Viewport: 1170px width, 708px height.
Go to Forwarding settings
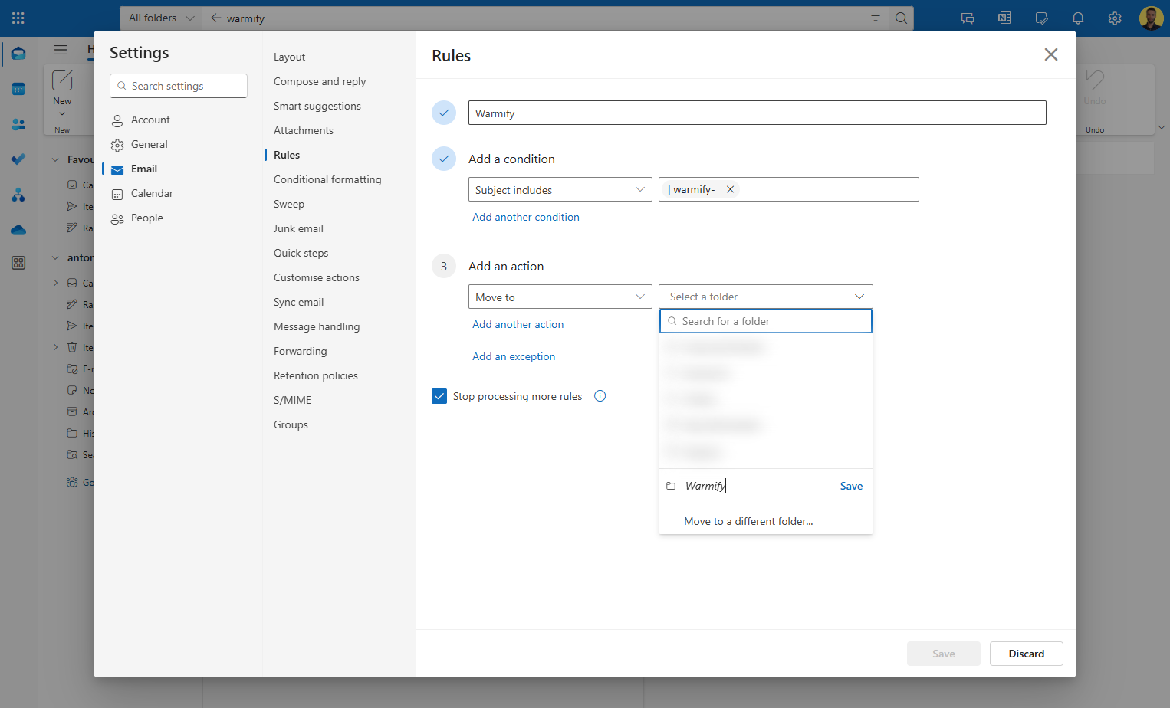[301, 351]
